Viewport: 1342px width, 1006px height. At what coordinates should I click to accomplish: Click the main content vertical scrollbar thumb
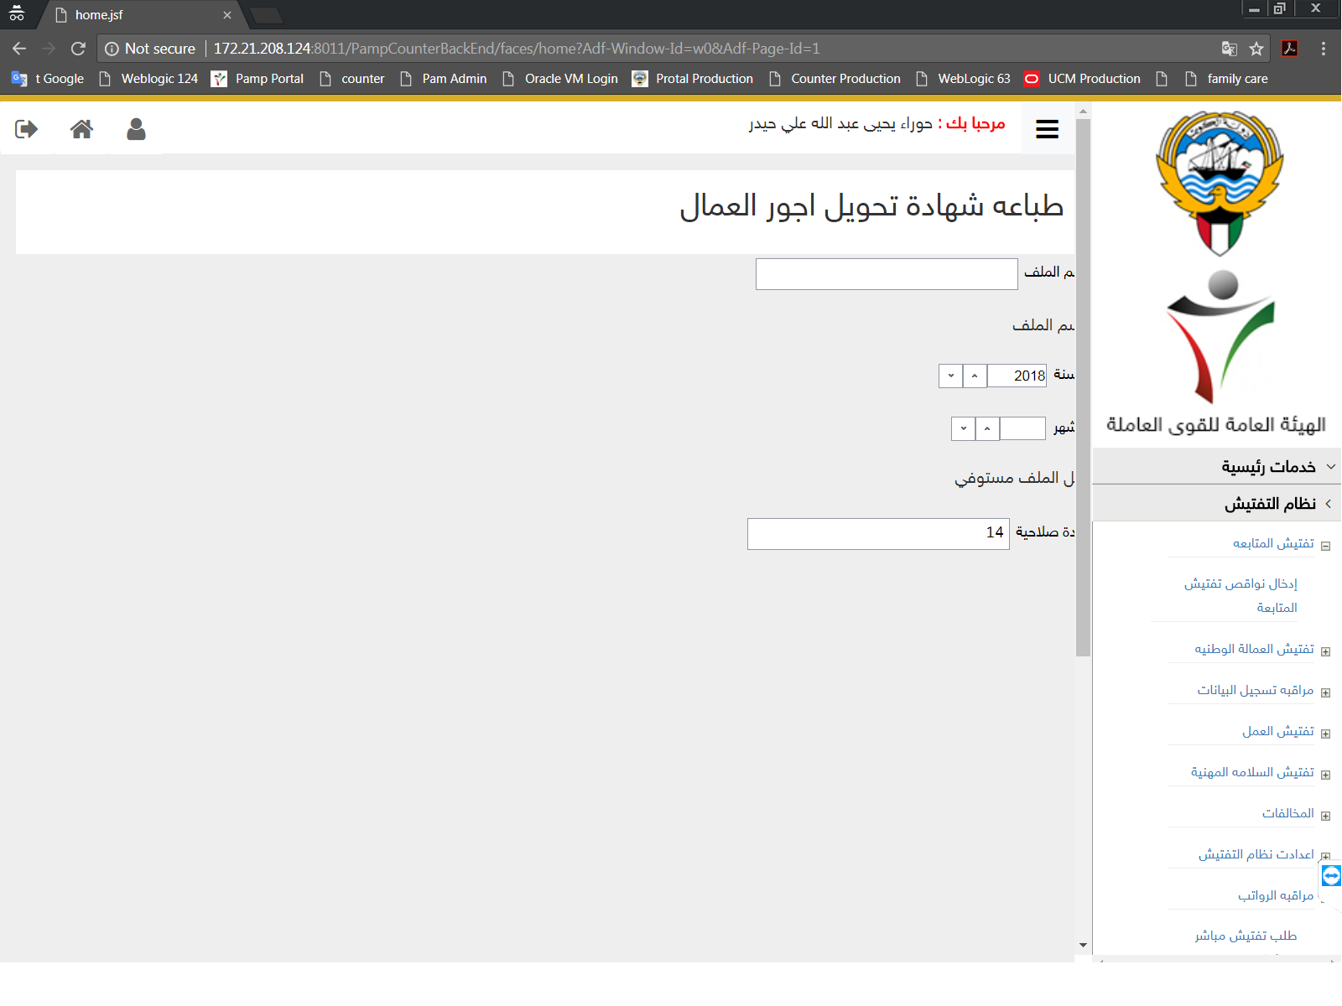click(1083, 387)
